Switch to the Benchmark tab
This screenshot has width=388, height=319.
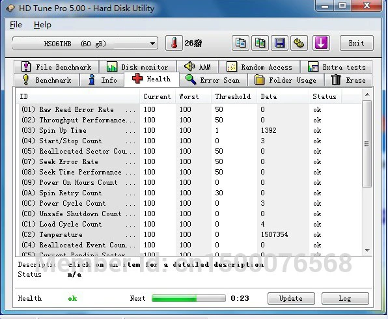click(47, 80)
